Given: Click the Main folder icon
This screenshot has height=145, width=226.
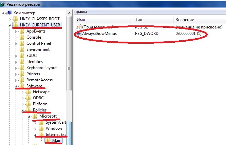Looking at the screenshot, I should [x=48, y=140].
